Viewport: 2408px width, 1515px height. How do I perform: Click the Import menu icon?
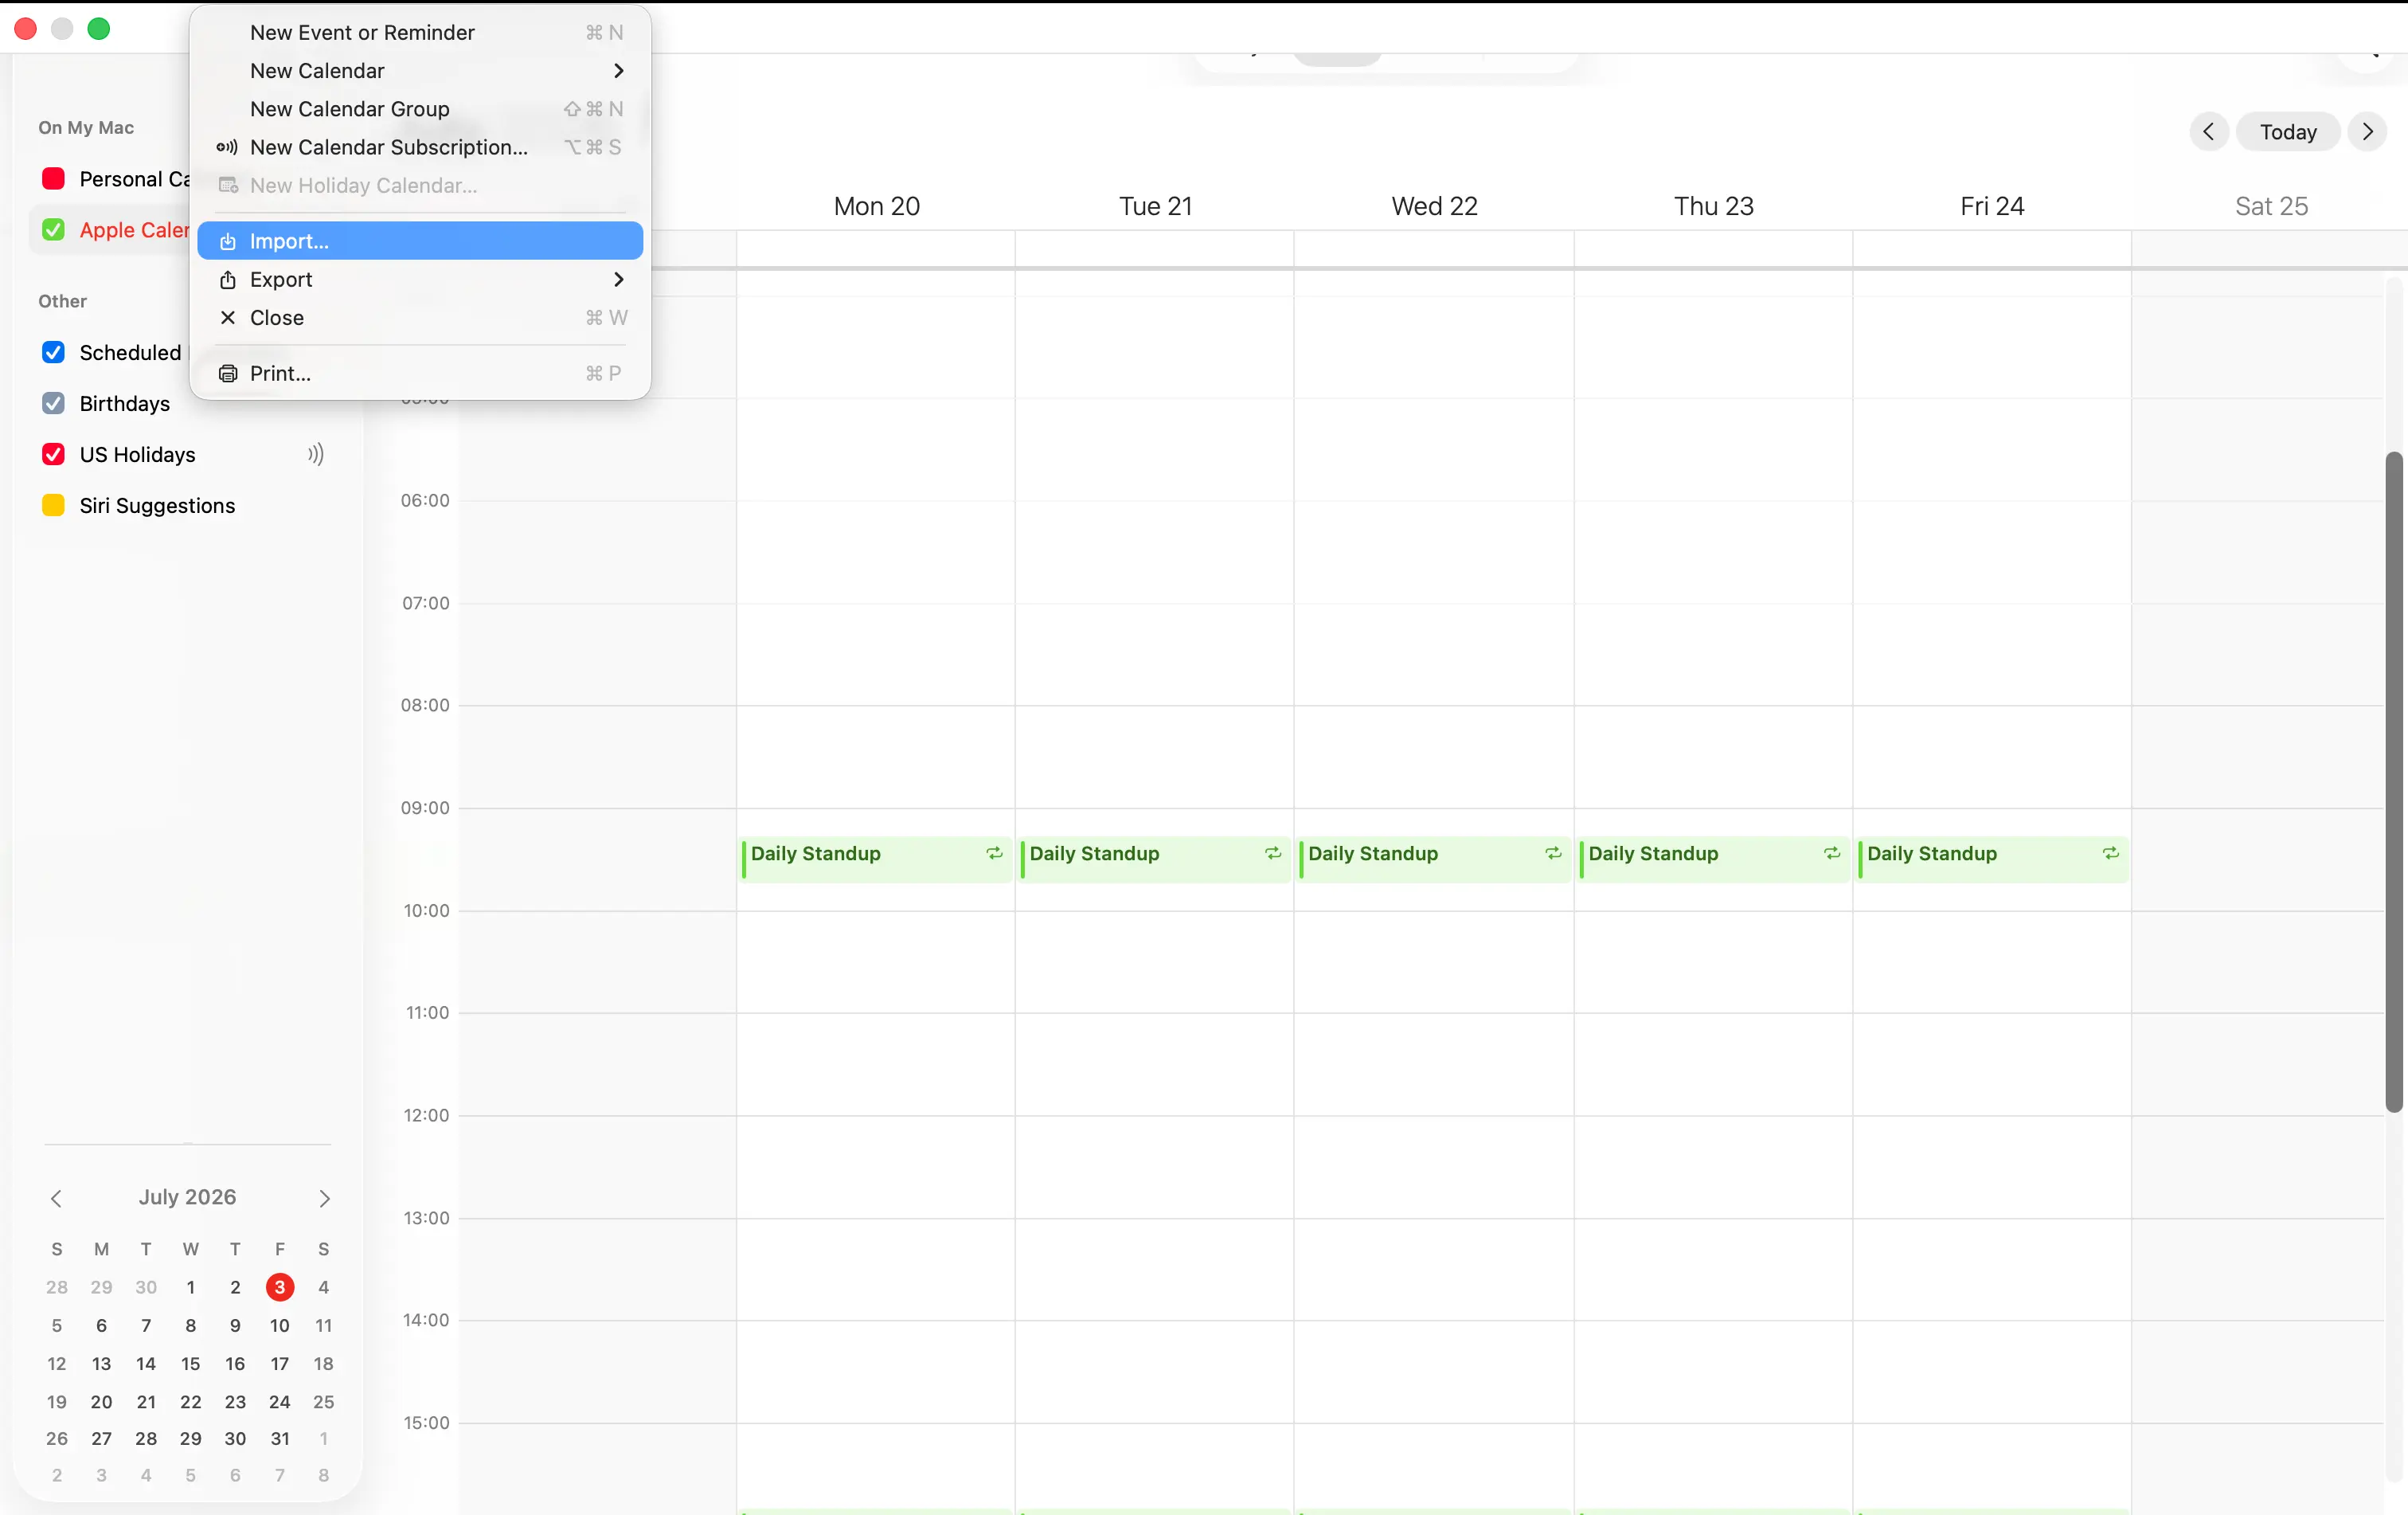pos(228,241)
